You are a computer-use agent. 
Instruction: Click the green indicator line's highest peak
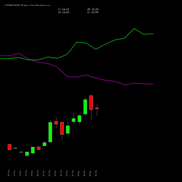(134, 29)
